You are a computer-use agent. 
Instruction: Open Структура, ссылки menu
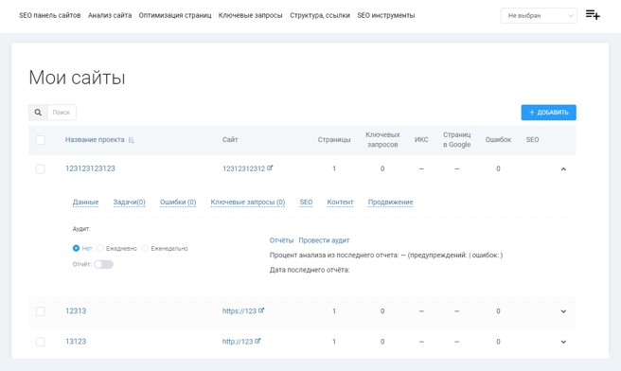point(320,15)
